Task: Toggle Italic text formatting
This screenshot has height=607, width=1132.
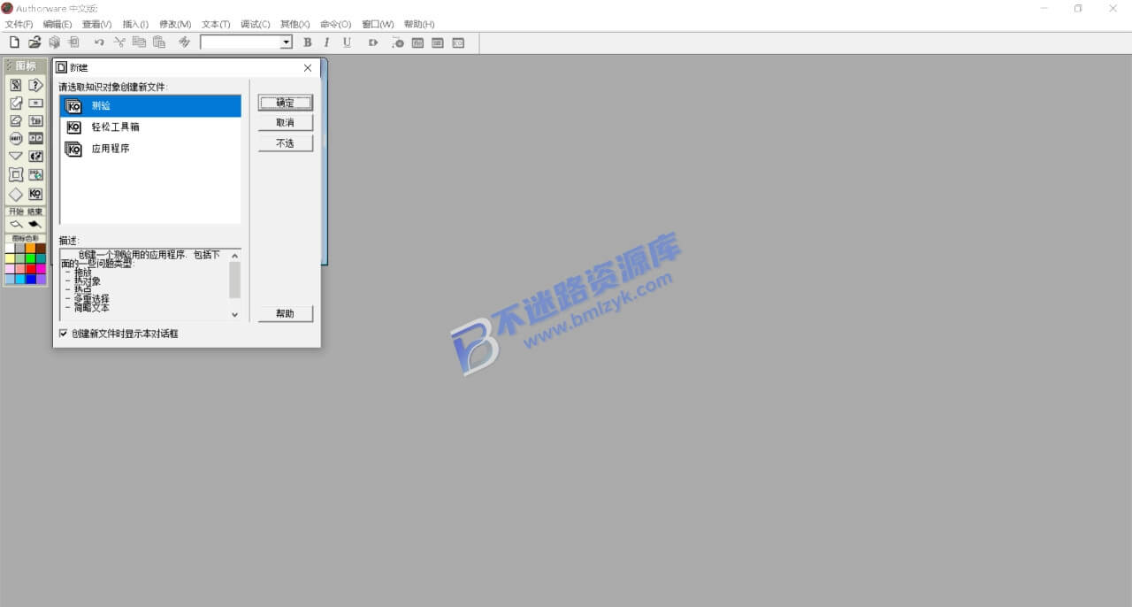Action: [x=326, y=42]
